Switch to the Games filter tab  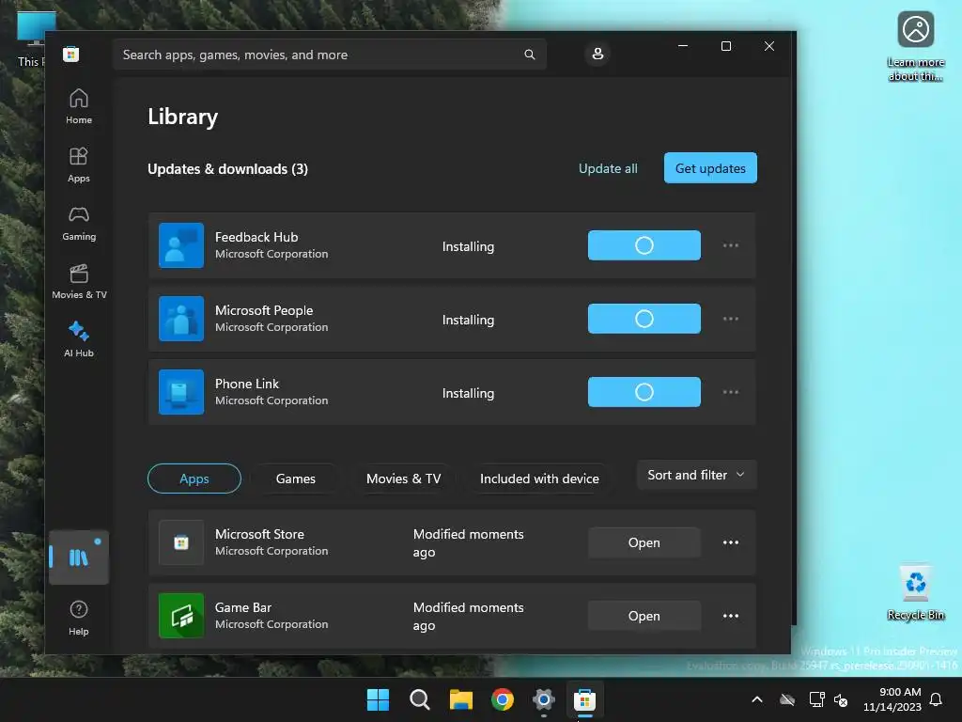pos(296,479)
